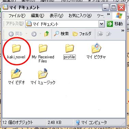Screen dimensions: 129x129
Task: Select the profile folder icon
Action: [70, 48]
